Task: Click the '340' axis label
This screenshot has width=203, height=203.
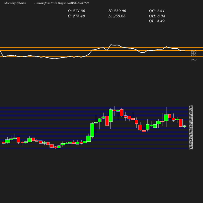Action: pyautogui.click(x=194, y=52)
